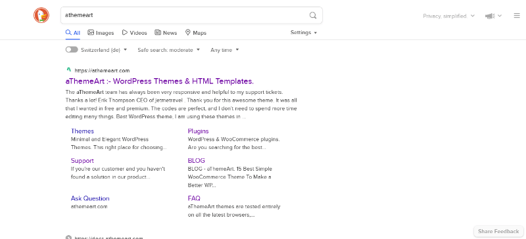Screen dimensions: 526x239
Task: Open the BLOG sitelink
Action: [196, 161]
